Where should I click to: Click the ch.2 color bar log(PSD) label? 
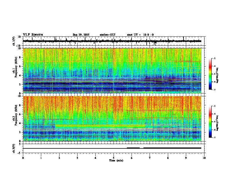pos(218,123)
